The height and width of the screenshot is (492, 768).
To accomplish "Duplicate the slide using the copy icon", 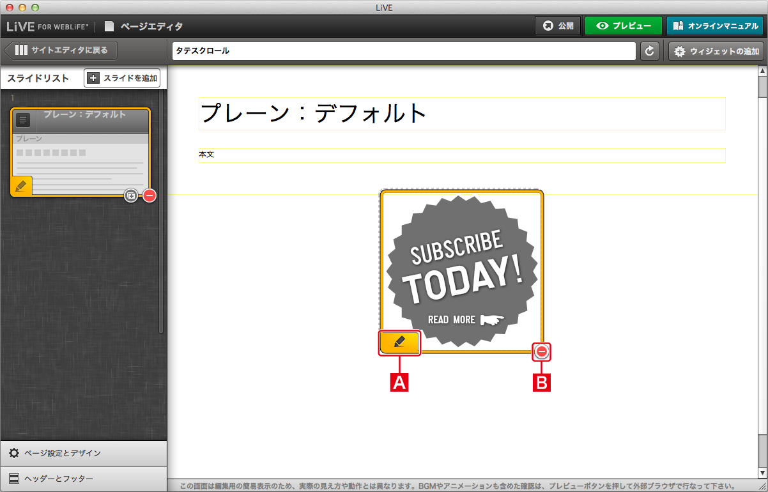I will coord(131,196).
